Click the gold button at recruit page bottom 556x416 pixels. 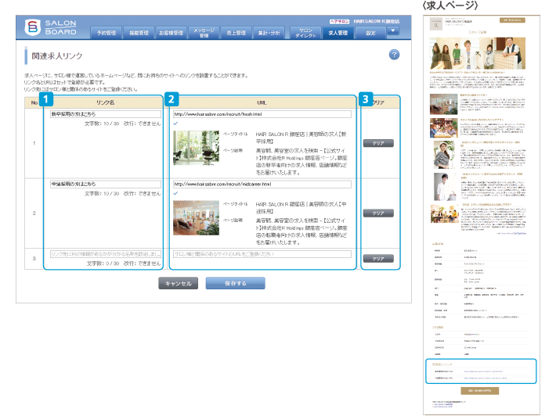tap(480, 390)
